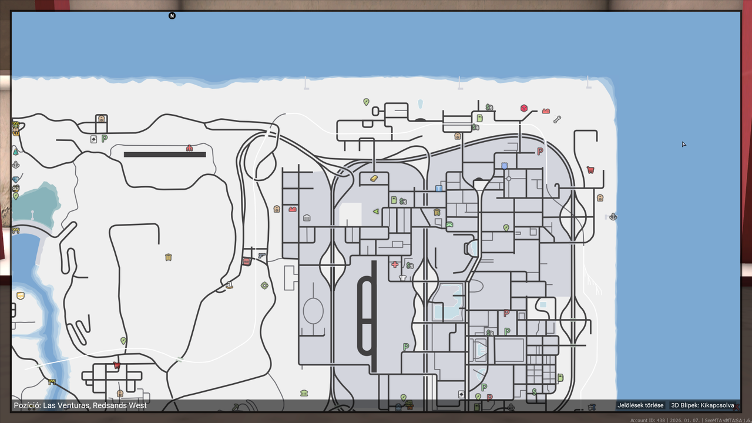The image size is (752, 423).
Task: Select the house blip left of the garage blip
Action: tap(277, 209)
